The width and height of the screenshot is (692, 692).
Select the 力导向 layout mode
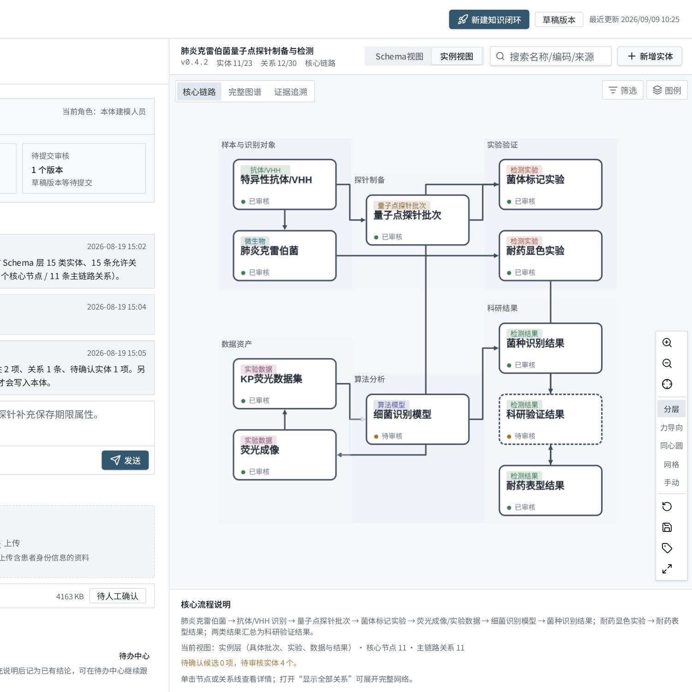671,428
